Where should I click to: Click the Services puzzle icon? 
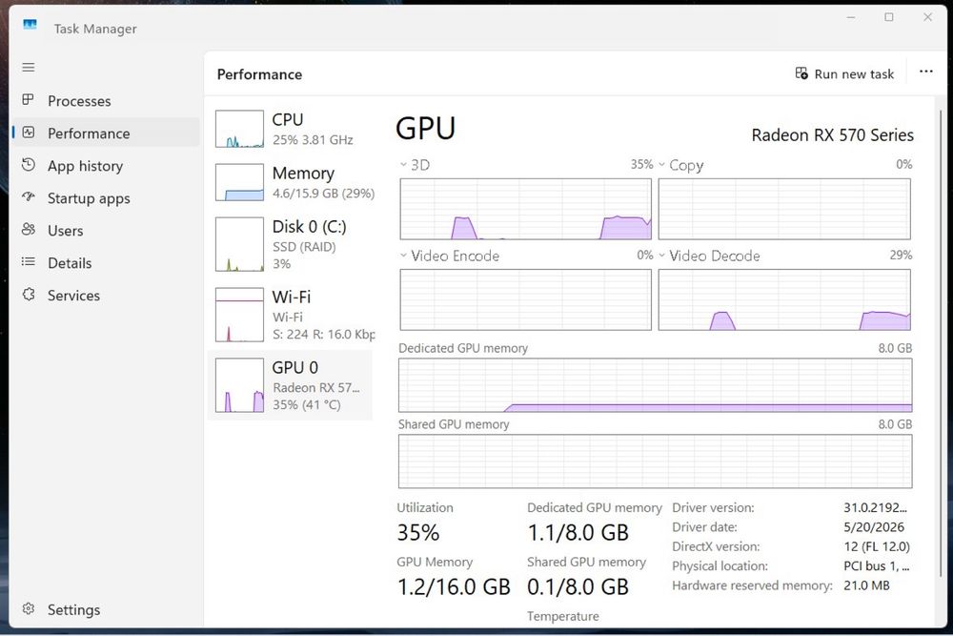pyautogui.click(x=28, y=295)
